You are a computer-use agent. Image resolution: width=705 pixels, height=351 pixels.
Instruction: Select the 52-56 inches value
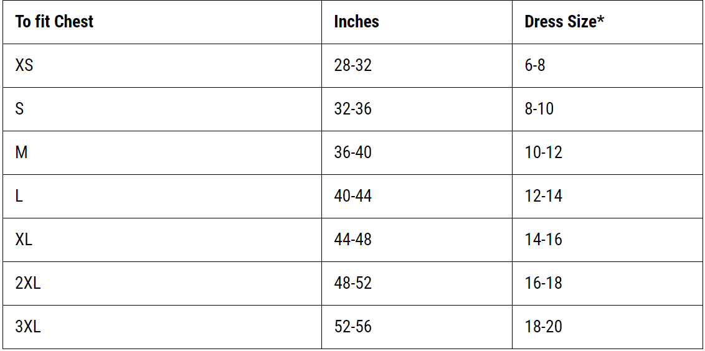pos(352,327)
